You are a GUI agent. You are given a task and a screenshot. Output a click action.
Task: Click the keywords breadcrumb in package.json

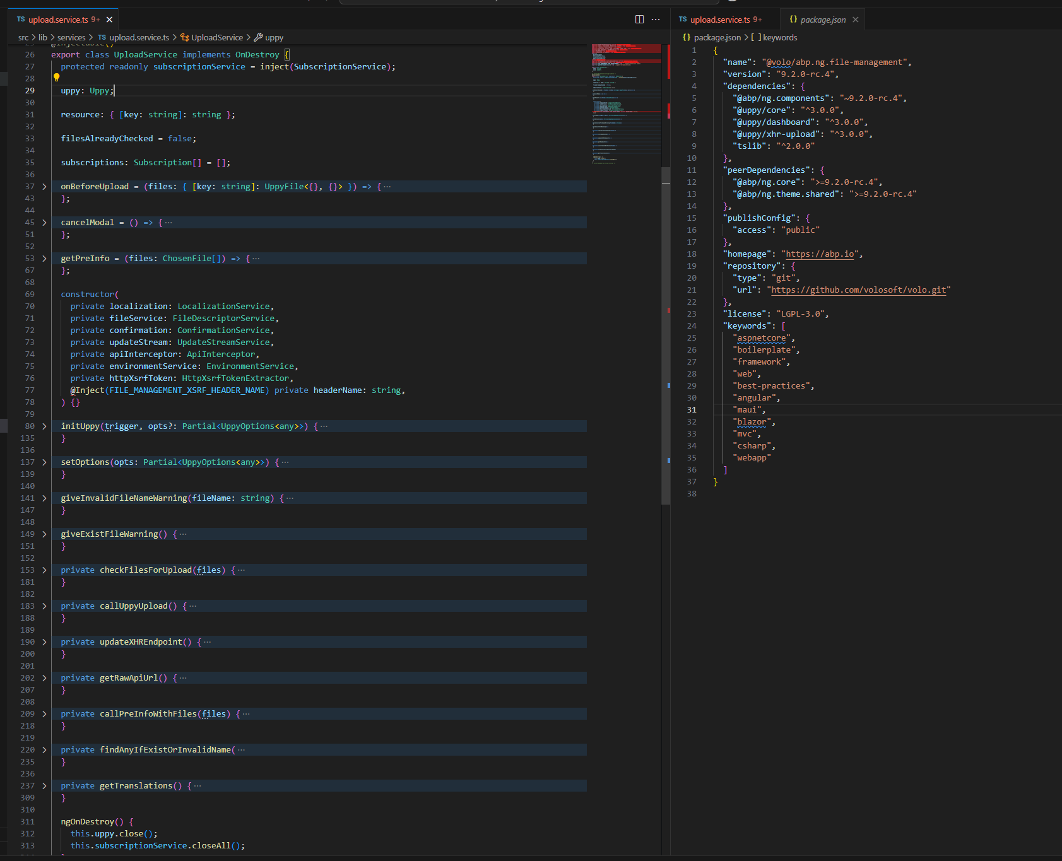(779, 38)
